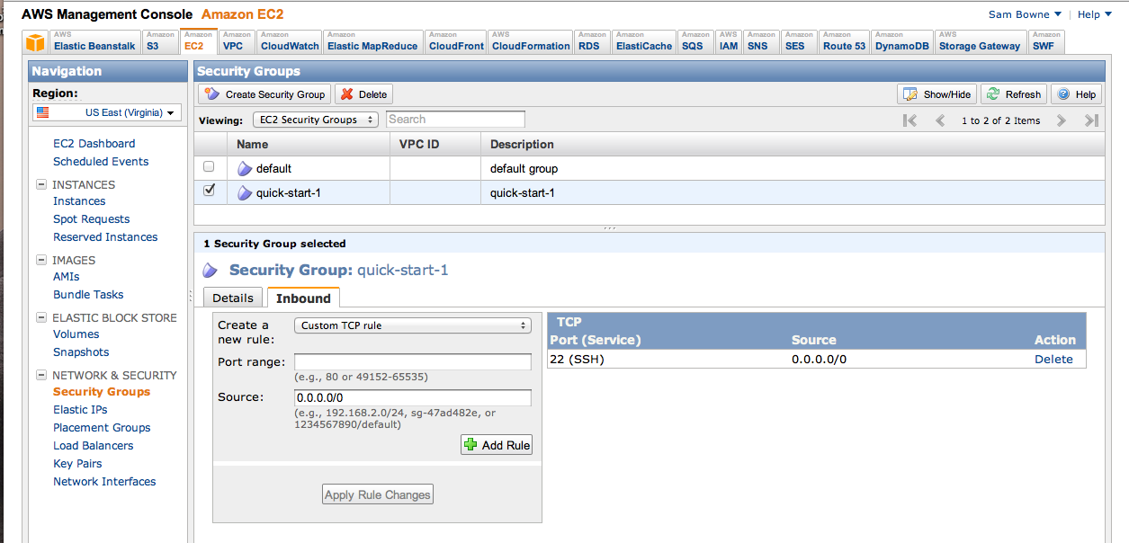Uncheck the quick-start-1 security group checkbox
Viewport: 1129px width, 543px height.
[x=210, y=191]
